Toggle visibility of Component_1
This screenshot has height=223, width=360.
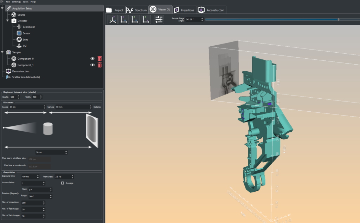pos(93,65)
